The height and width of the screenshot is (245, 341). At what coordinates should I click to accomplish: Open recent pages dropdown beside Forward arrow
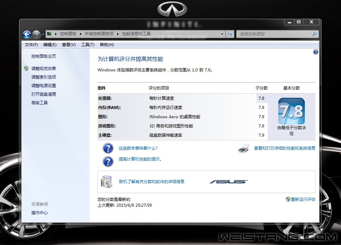pyautogui.click(x=43, y=35)
